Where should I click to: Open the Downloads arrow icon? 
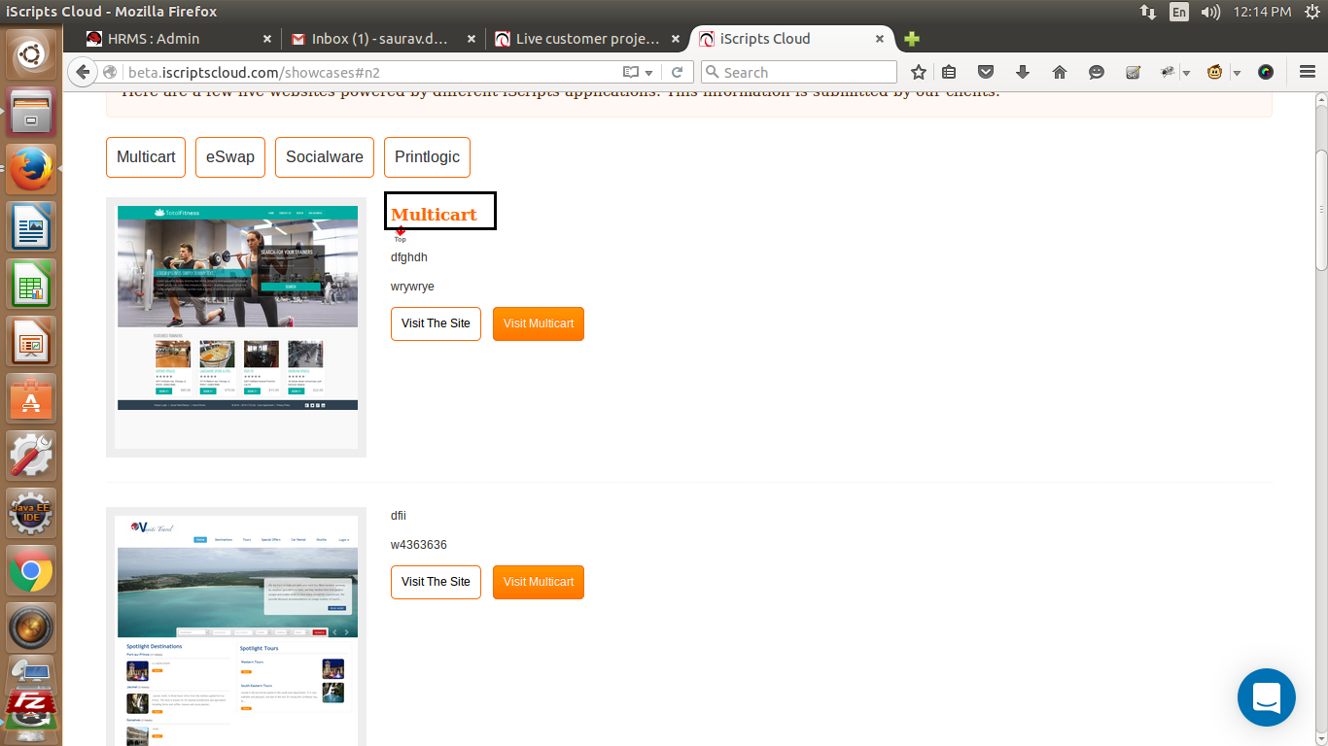point(1023,72)
